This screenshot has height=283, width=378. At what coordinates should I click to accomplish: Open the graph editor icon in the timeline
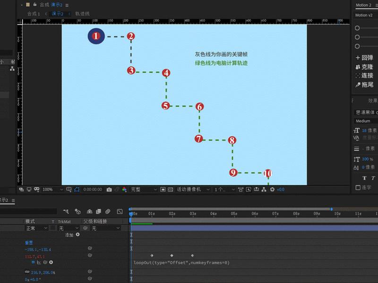(x=120, y=211)
